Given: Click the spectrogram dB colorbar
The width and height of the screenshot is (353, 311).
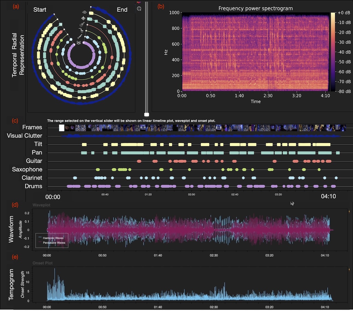Looking at the screenshot, I should 333,52.
